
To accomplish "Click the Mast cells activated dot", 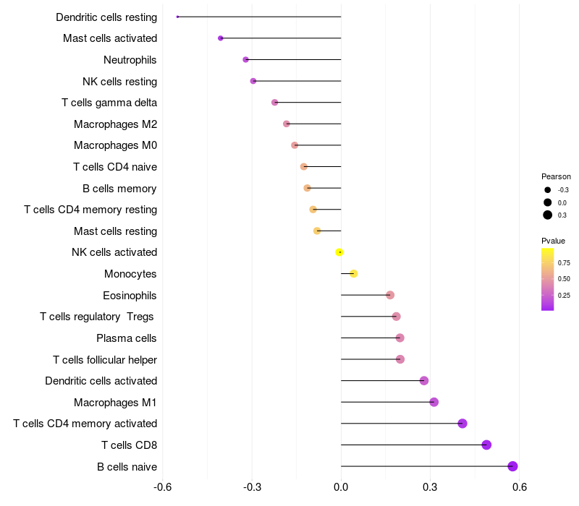I will tap(221, 38).
